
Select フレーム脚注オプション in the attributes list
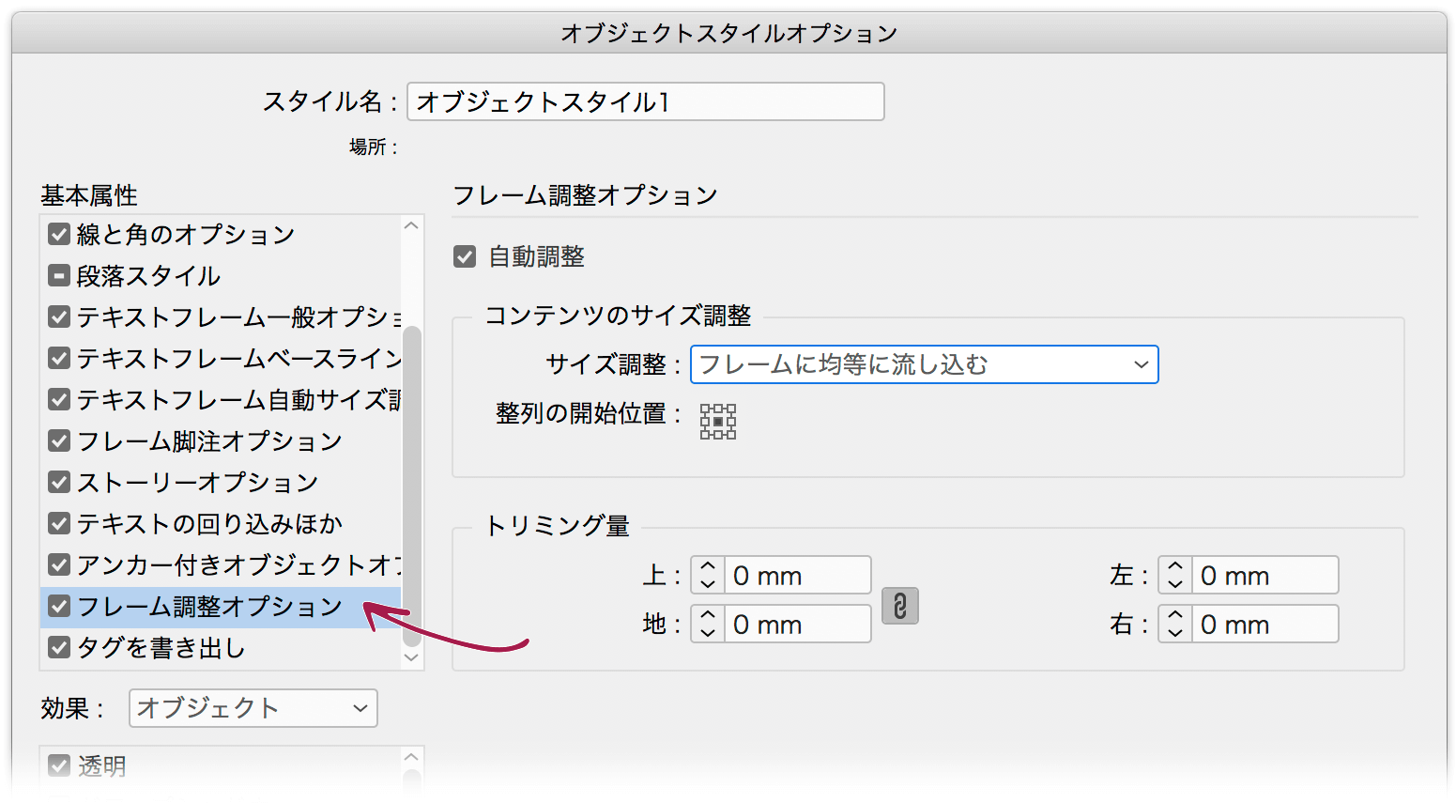point(188,440)
